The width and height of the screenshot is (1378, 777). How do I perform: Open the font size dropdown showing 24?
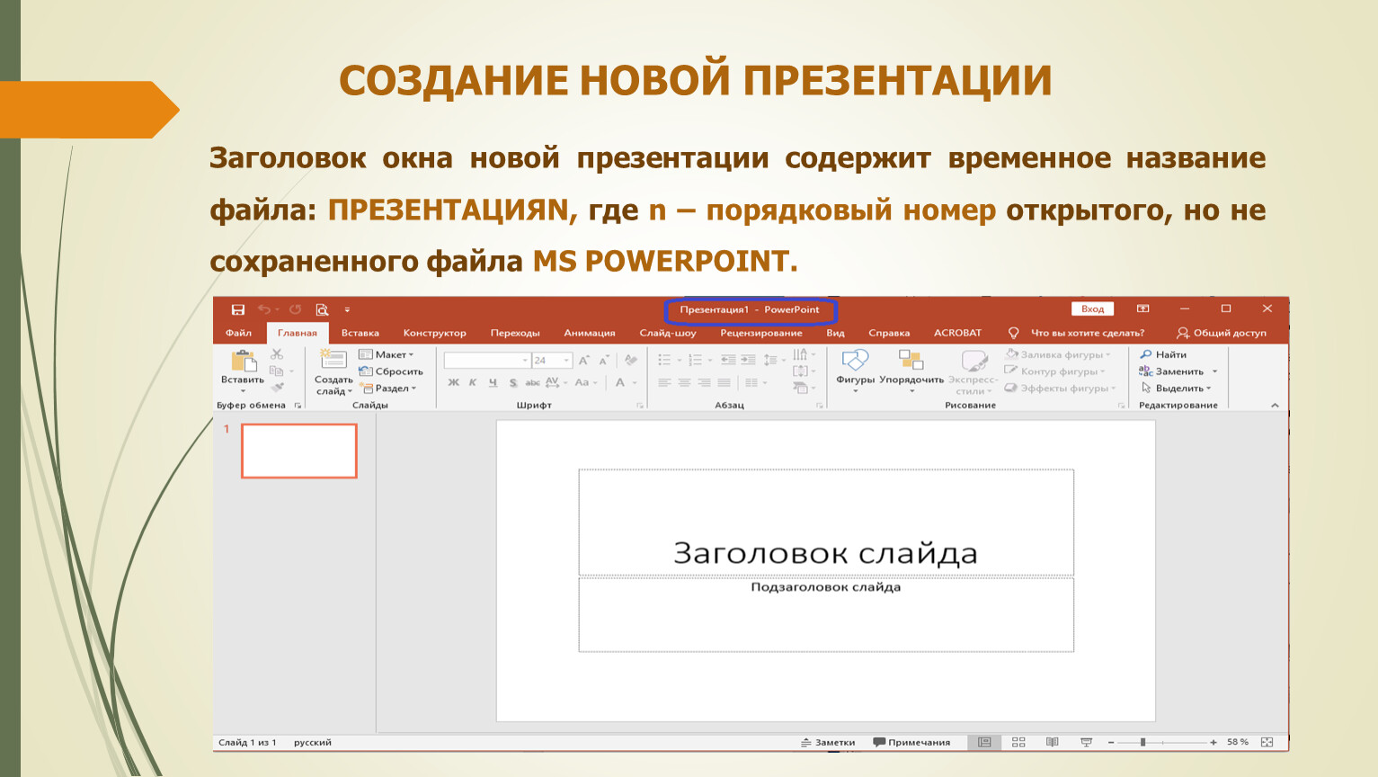[566, 361]
